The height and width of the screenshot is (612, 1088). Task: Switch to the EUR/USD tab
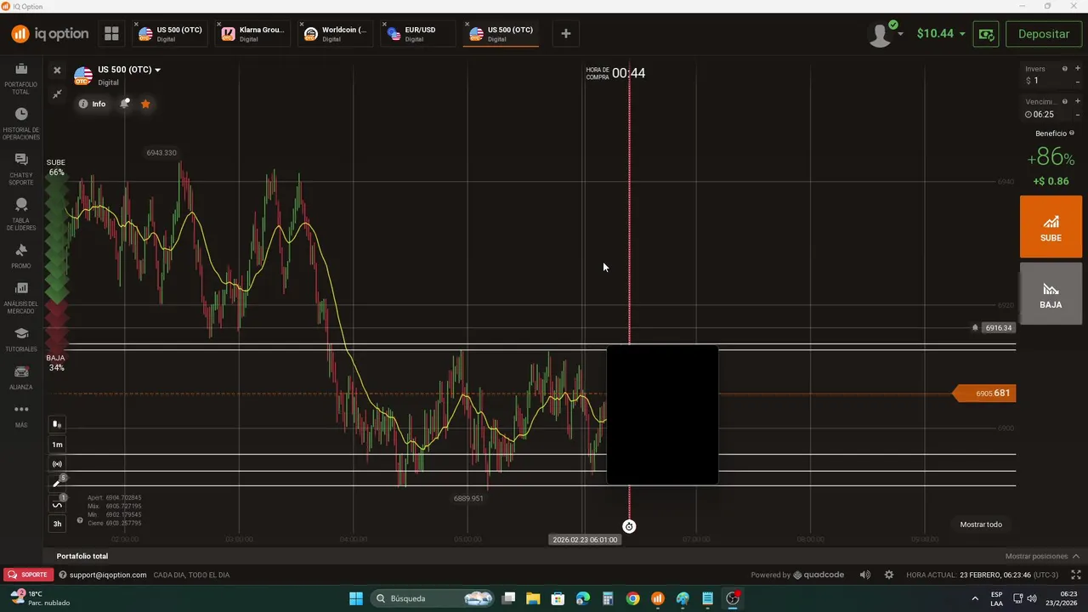tap(417, 34)
